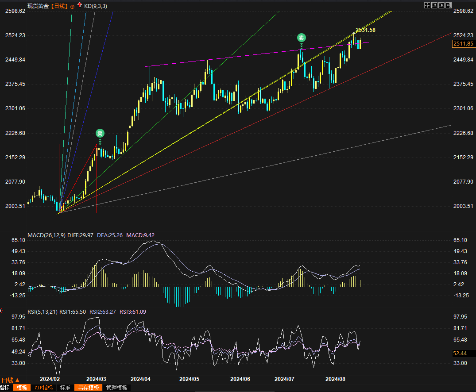Select the 指标 tab at bottom
Image resolution: width=476 pixels, height=392 pixels.
[5, 388]
